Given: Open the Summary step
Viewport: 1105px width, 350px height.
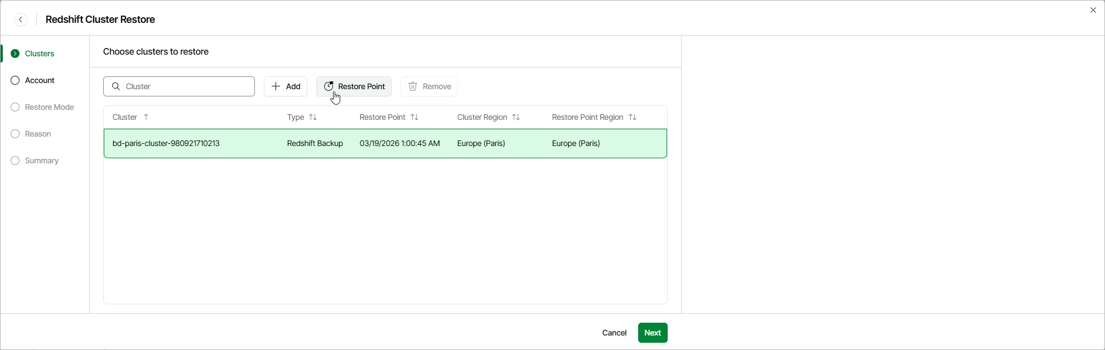Looking at the screenshot, I should pos(41,161).
